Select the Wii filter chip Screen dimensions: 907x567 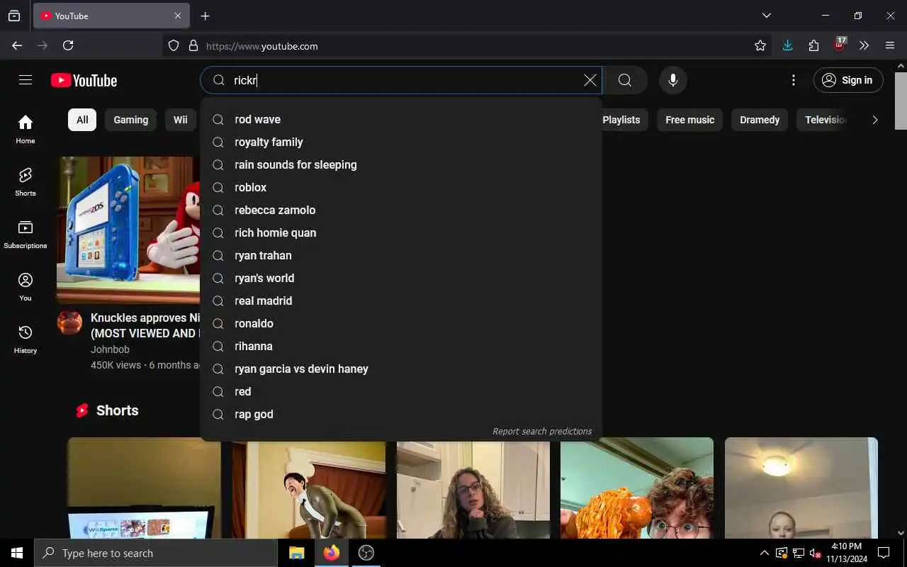(x=181, y=120)
